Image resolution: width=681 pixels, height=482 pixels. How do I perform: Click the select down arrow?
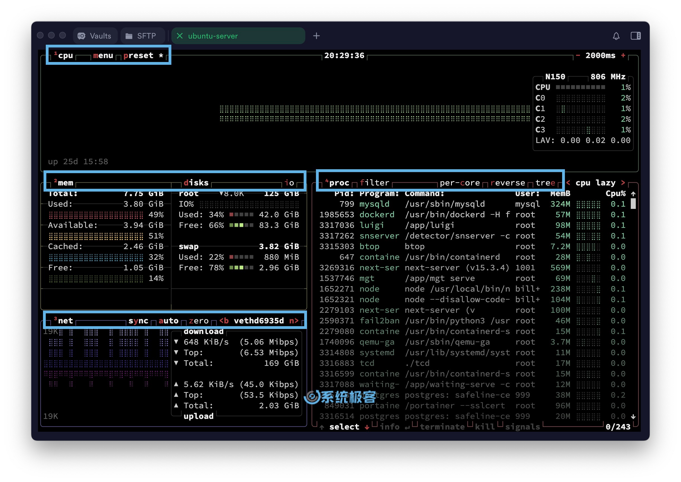[367, 427]
